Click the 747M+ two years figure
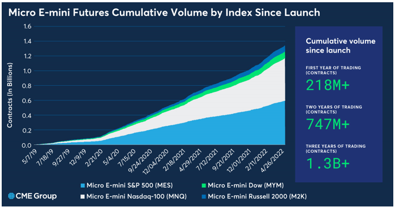 click(328, 124)
